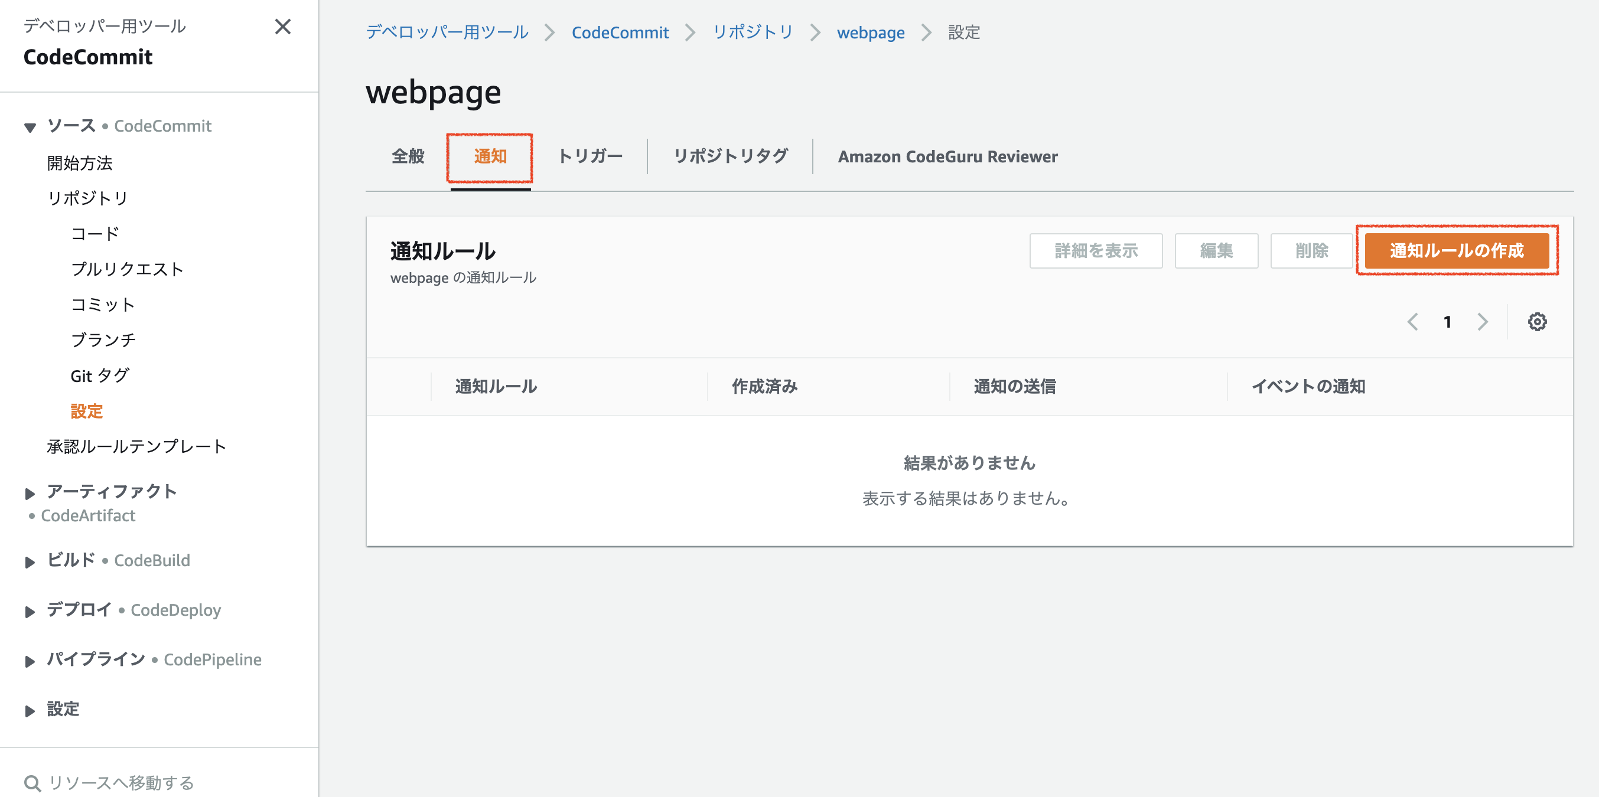The width and height of the screenshot is (1599, 797).
Task: Go to previous page arrow in pagination
Action: (x=1413, y=322)
